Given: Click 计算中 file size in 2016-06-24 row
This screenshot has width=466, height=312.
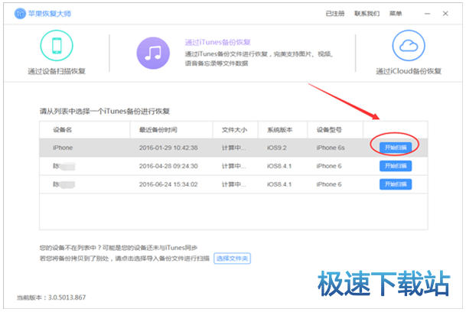Looking at the screenshot, I should 234,184.
